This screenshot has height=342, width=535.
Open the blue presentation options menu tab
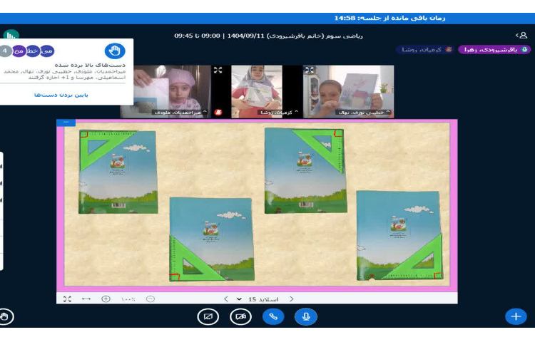click(66, 123)
